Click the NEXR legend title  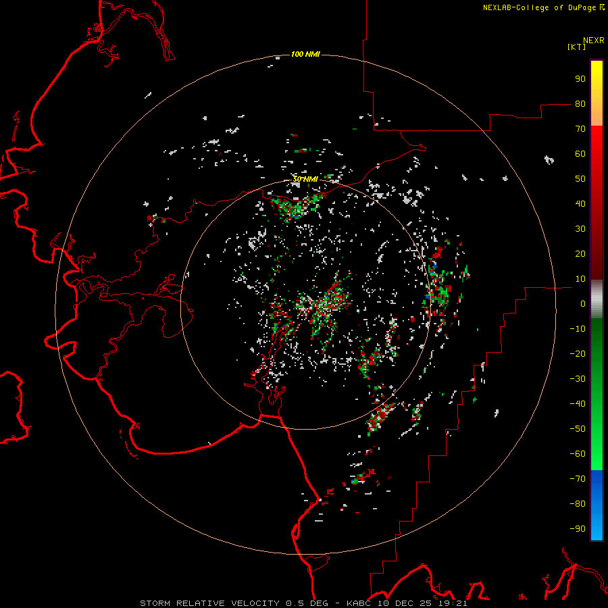pos(594,41)
